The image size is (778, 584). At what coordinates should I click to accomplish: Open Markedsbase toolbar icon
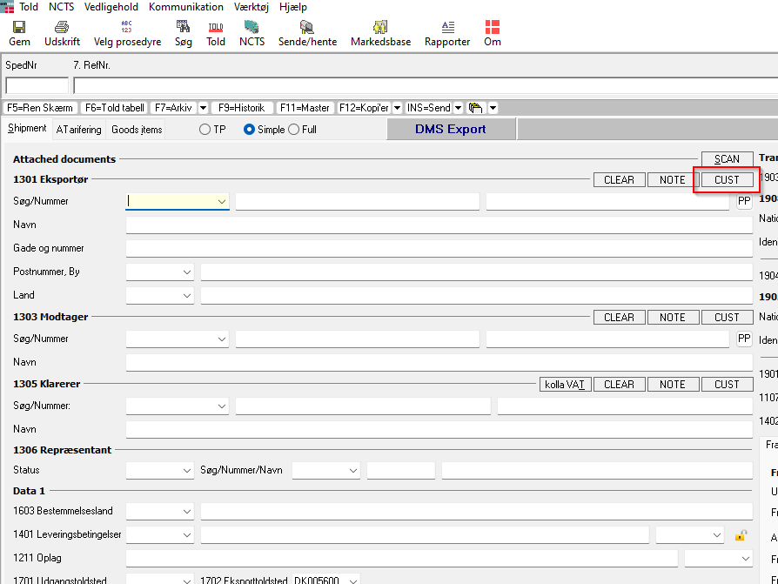coord(380,33)
